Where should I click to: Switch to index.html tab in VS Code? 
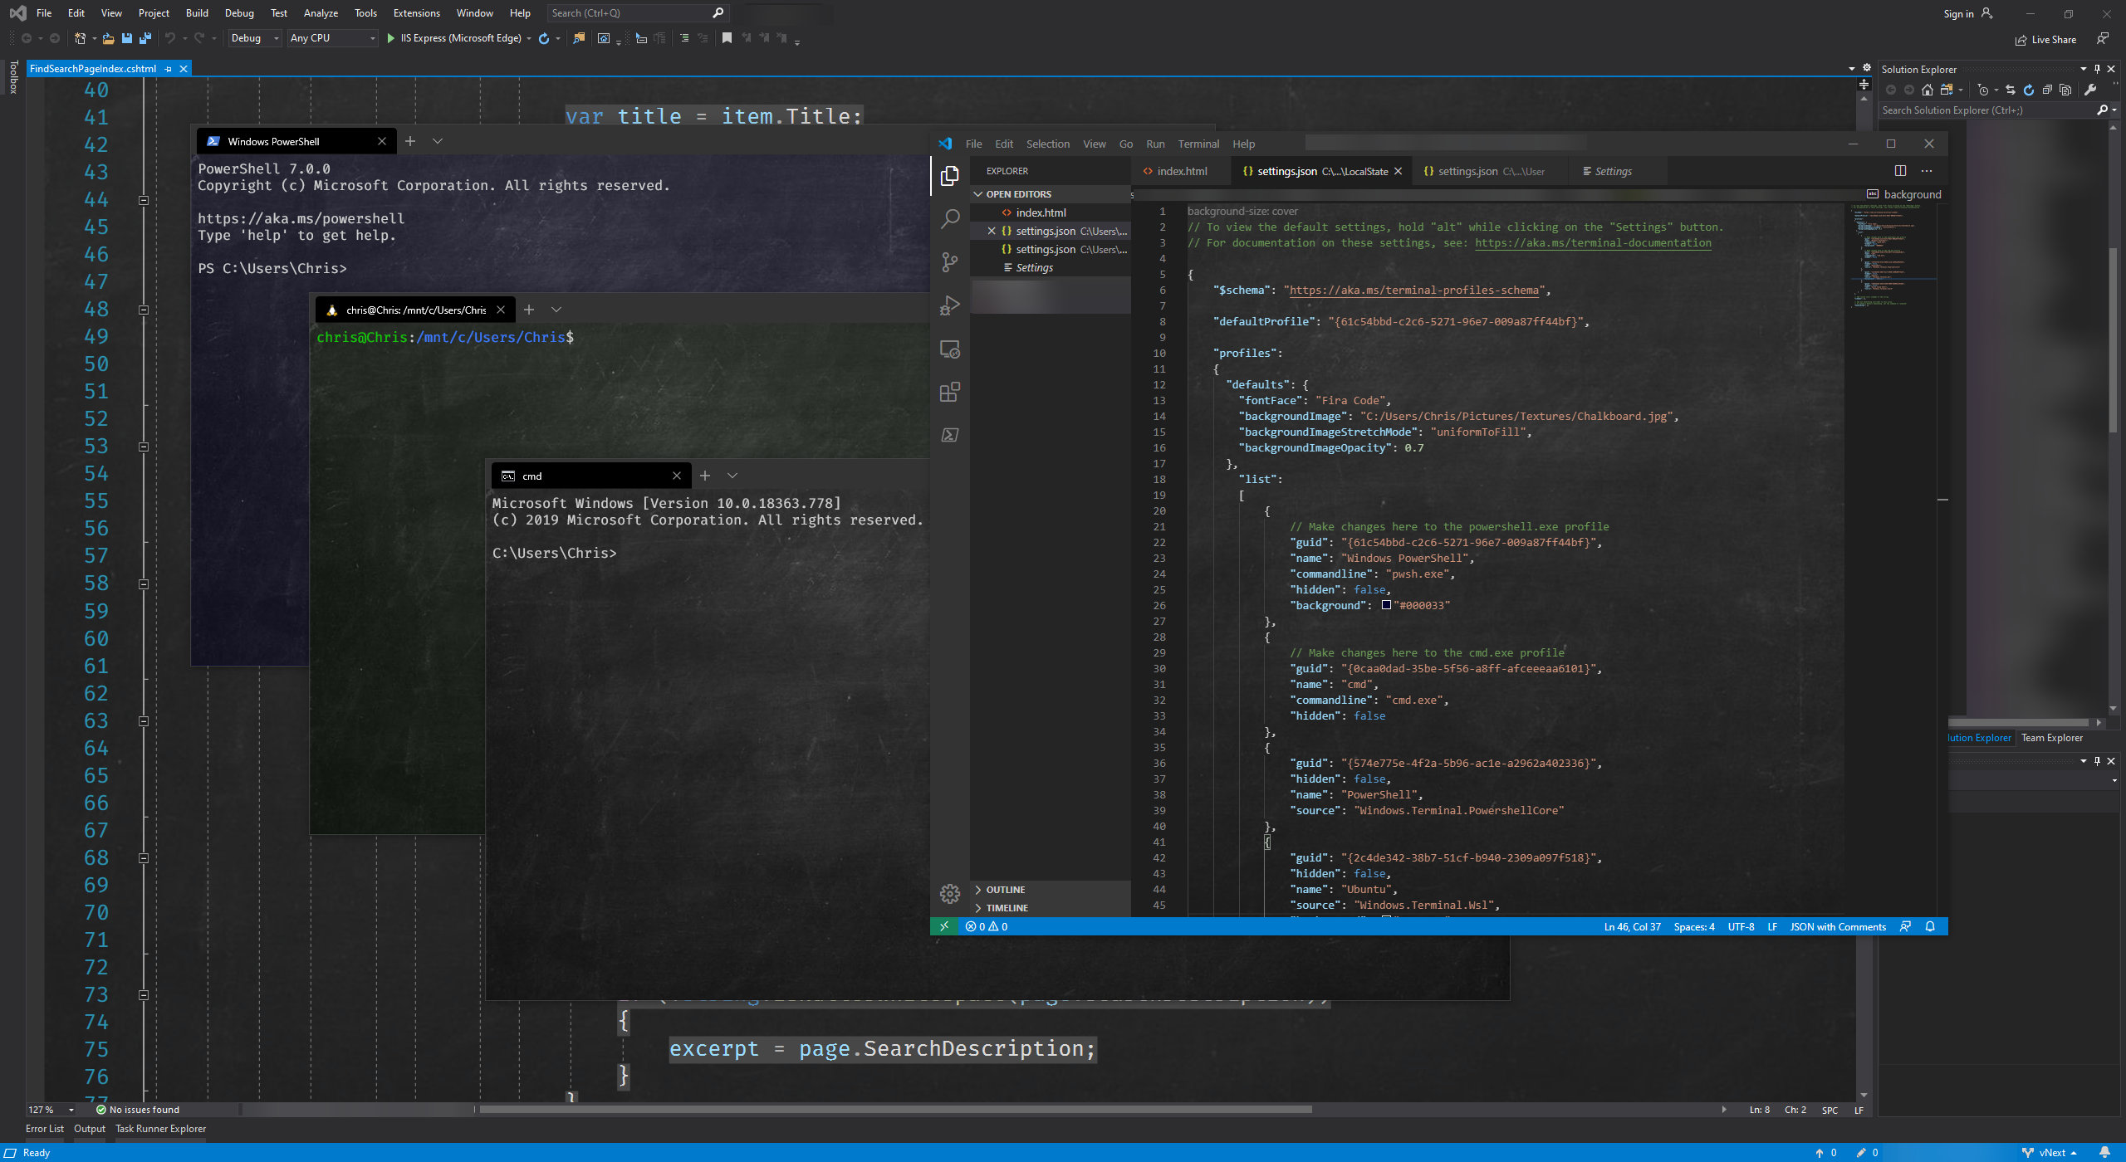click(x=1182, y=171)
